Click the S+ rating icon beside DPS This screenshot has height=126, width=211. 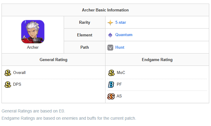tap(8, 85)
